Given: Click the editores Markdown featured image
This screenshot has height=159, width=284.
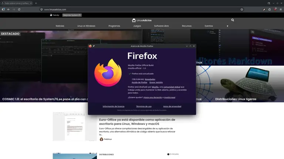Looking at the screenshot, I should click(240, 47).
